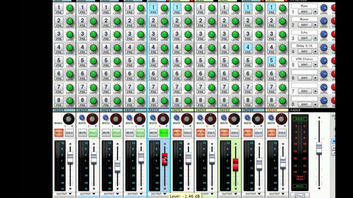Click the width knob on the second channel
This screenshot has width=353, height=198.
click(x=82, y=117)
